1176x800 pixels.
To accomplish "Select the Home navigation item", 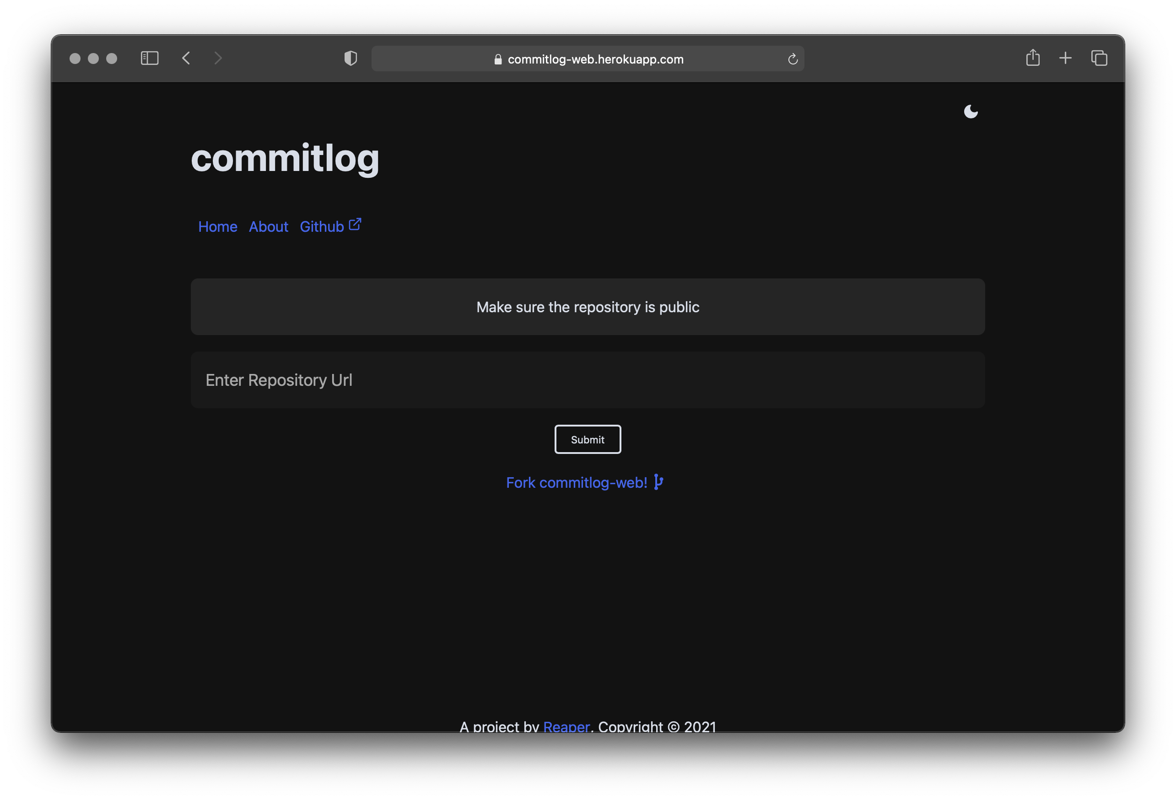I will [x=218, y=227].
